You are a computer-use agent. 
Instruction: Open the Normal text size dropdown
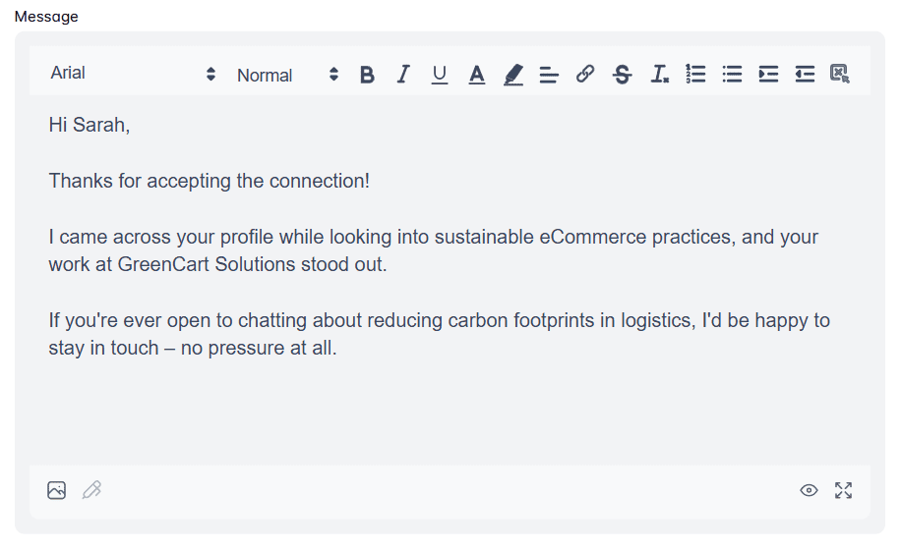click(x=288, y=75)
